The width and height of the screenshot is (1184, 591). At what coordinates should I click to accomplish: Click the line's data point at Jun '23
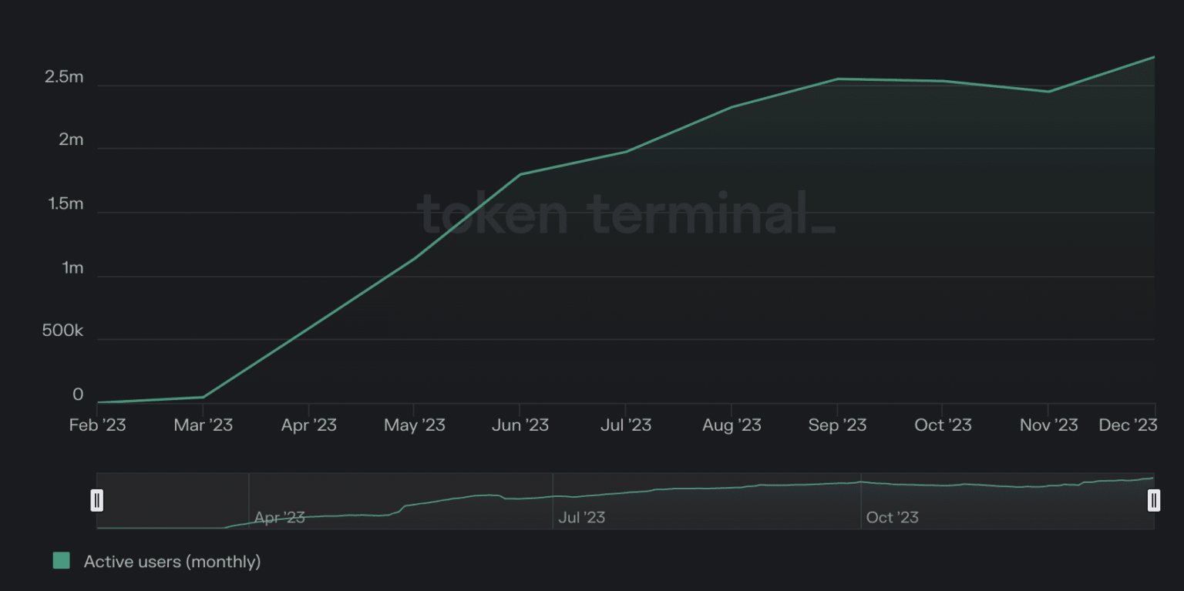pyautogui.click(x=520, y=175)
